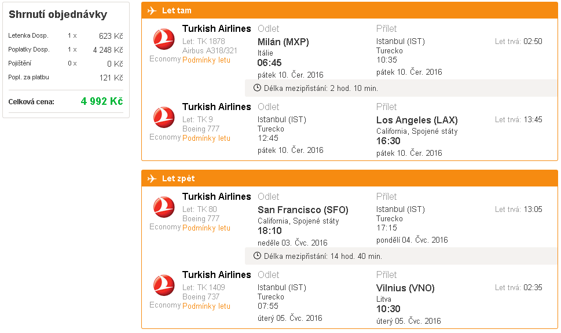Click the clock icon beside the 2 hod. 10 min. layover
Screen dimensions: 561x333
click(258, 88)
